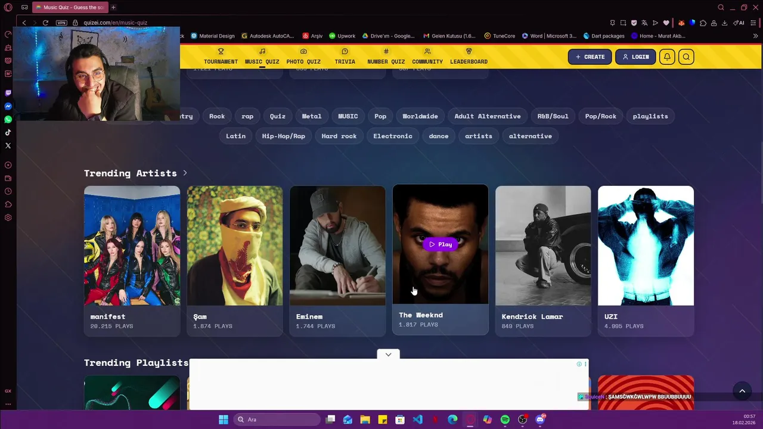
Task: Open the snapshot capture tool icon
Action: [623, 23]
